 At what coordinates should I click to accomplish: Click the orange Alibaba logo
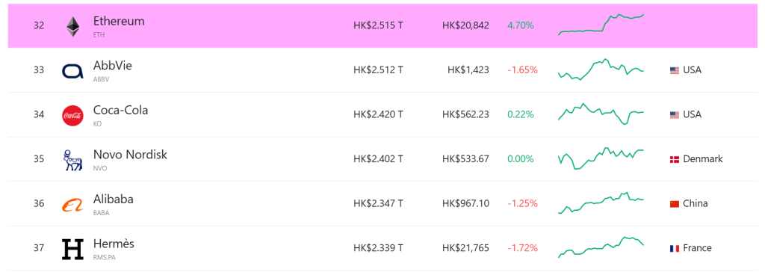pyautogui.click(x=72, y=205)
